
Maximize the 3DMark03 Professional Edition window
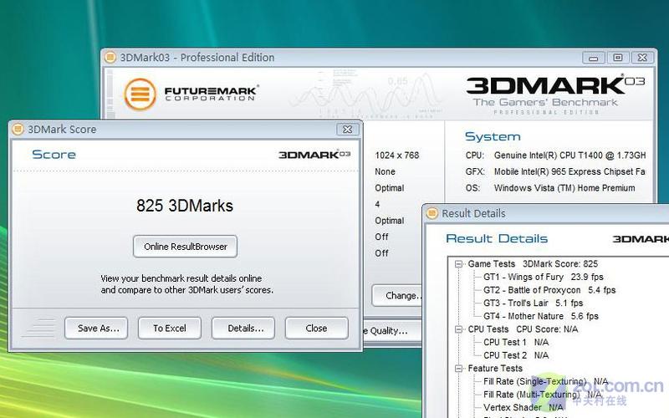click(x=617, y=58)
